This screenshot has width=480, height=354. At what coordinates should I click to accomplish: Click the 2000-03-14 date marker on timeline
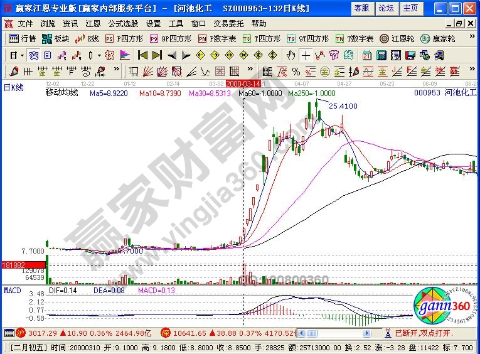(243, 83)
